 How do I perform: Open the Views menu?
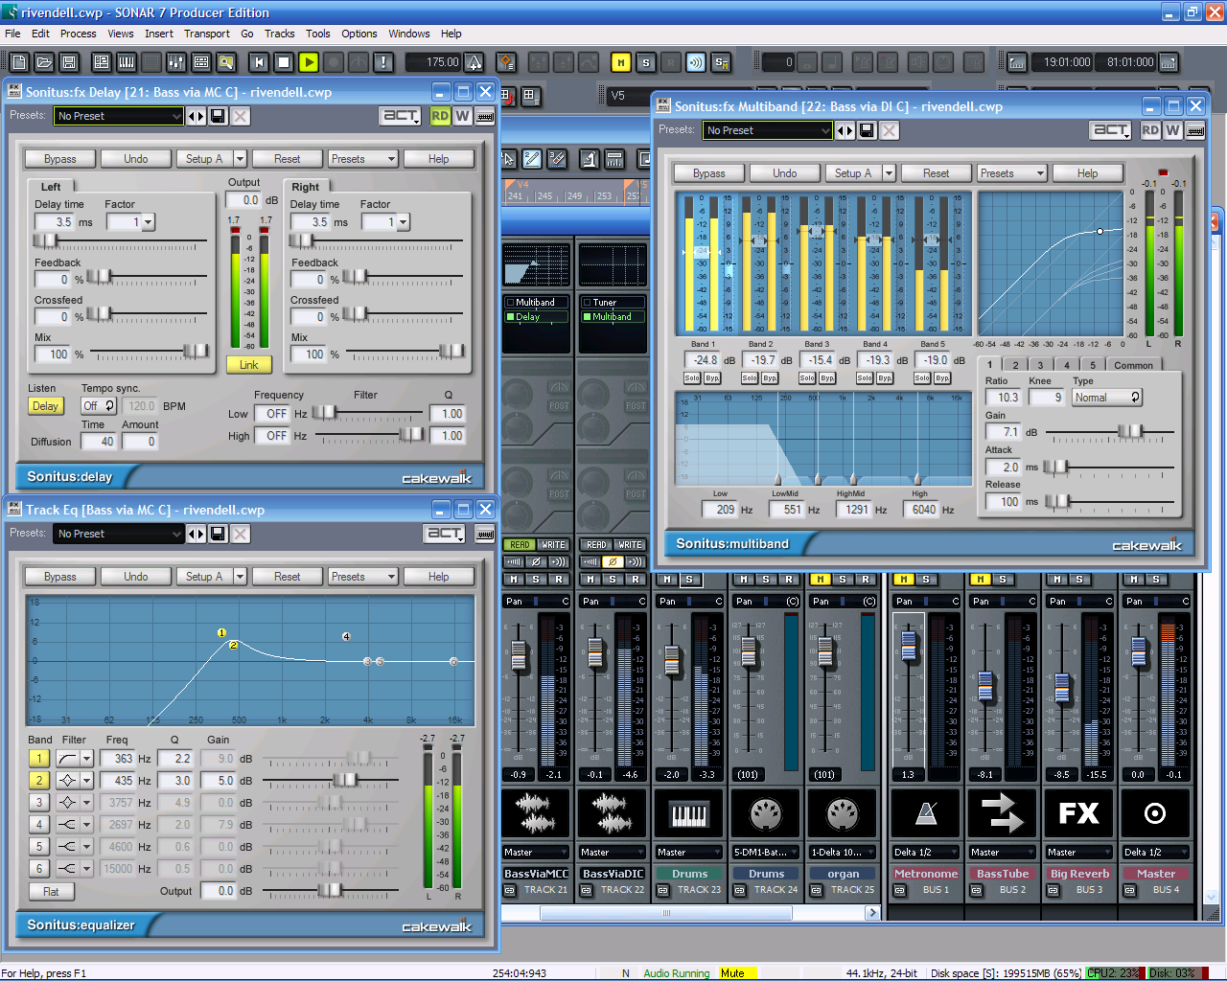coord(121,34)
